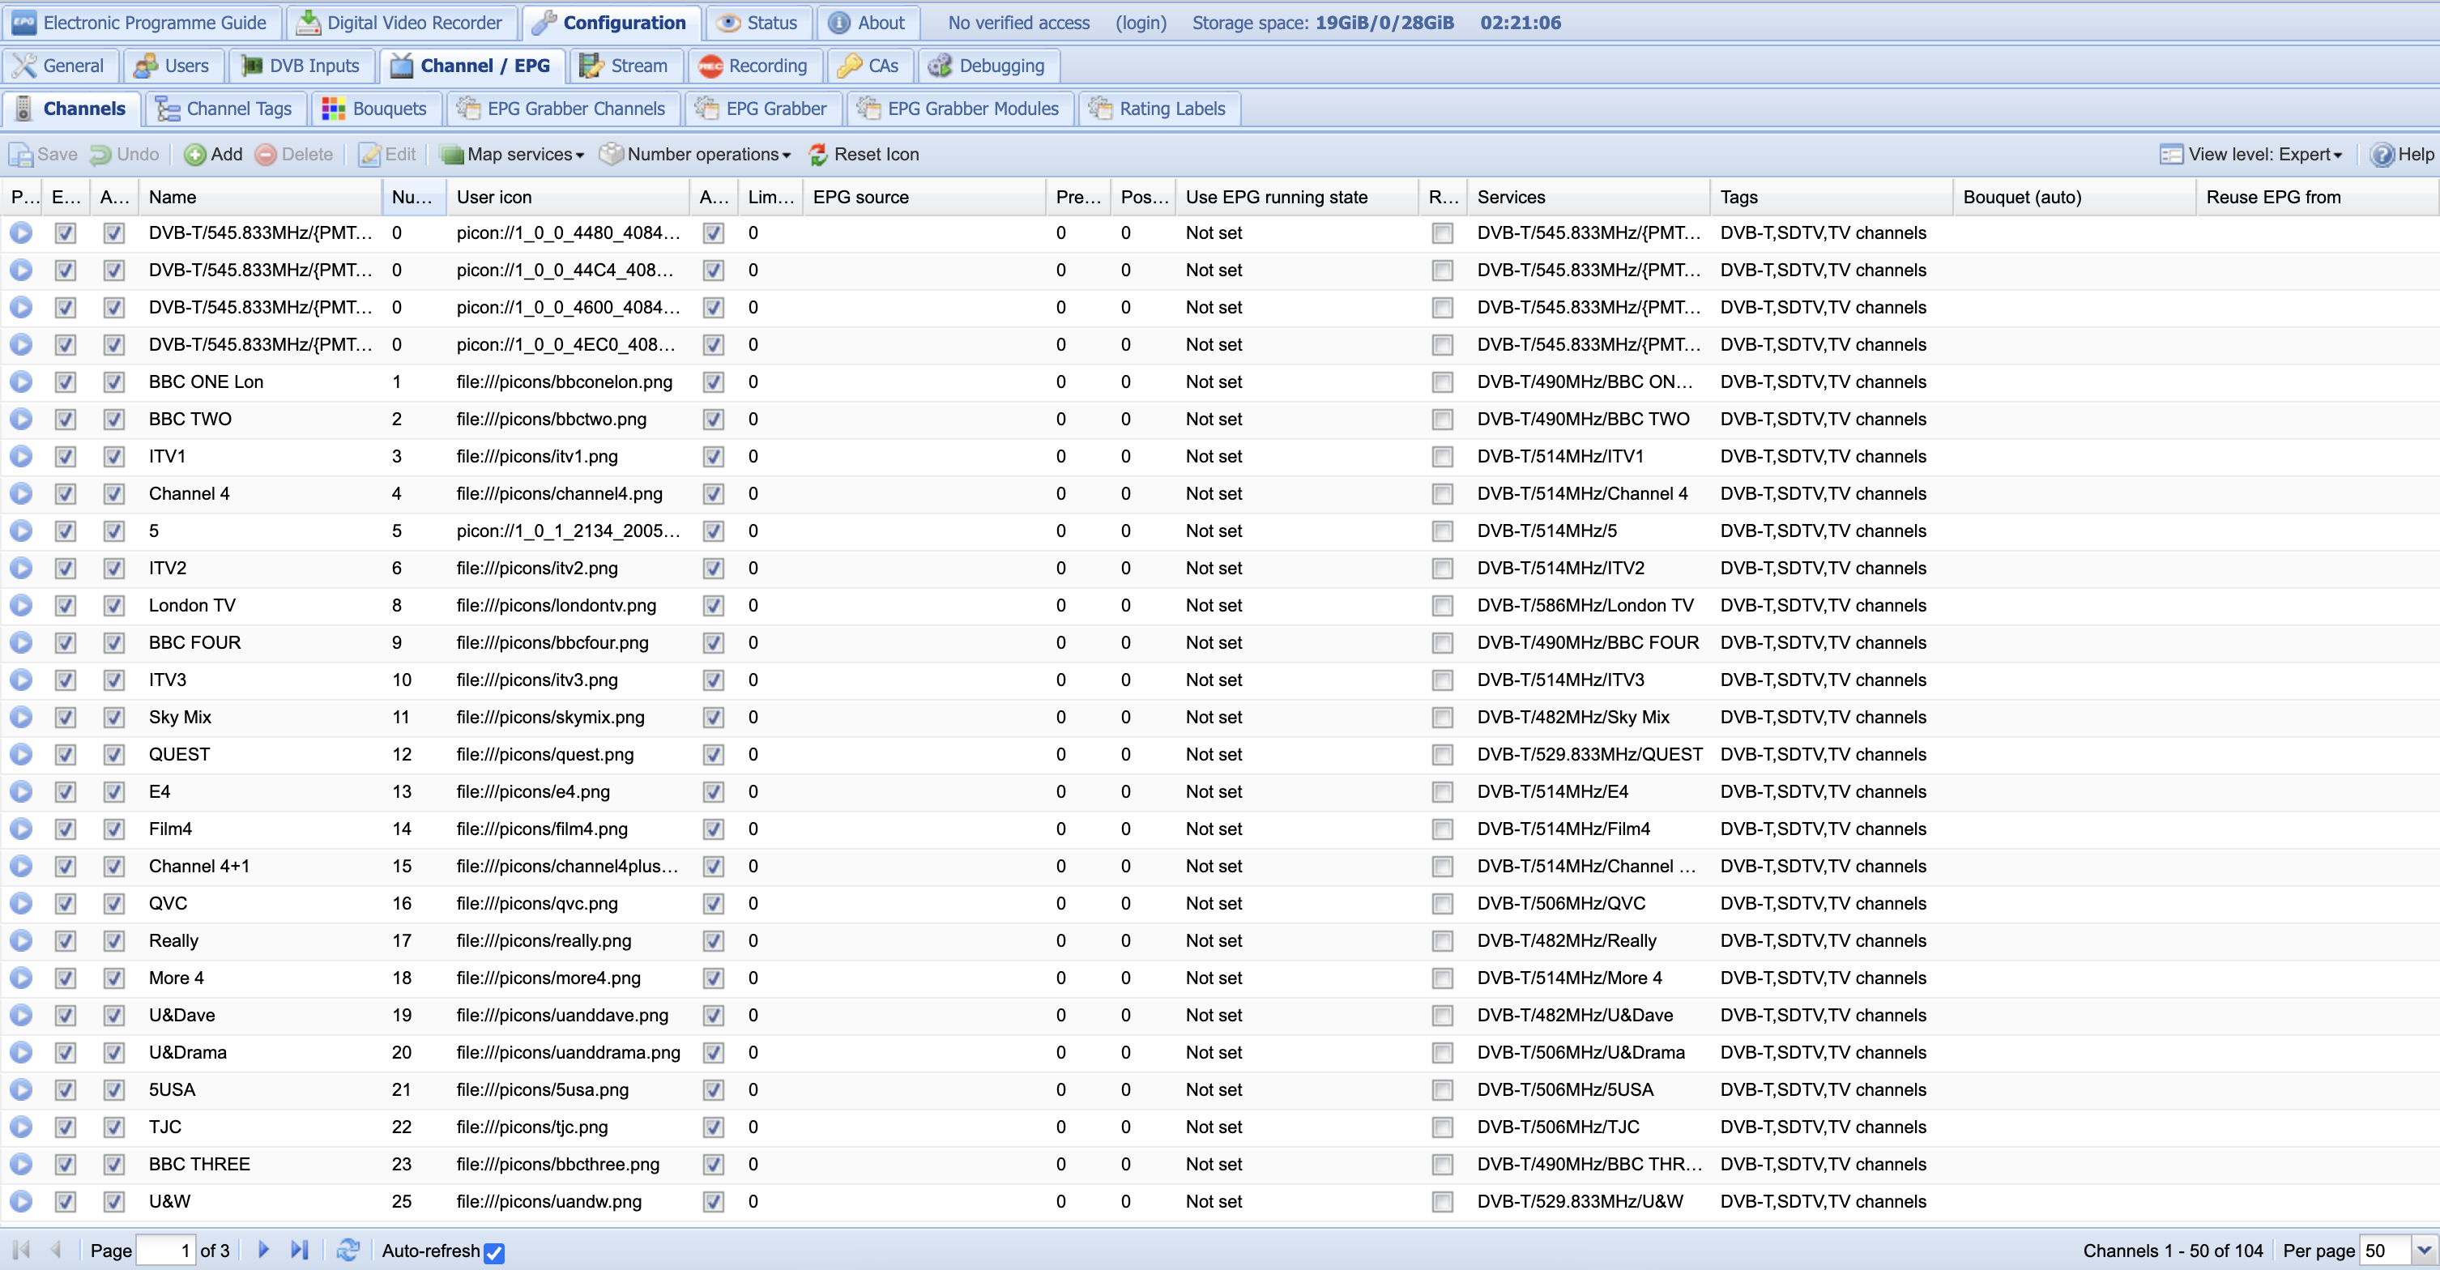This screenshot has width=2440, height=1270.
Task: Open Digital Video Recorder tab
Action: pos(401,23)
